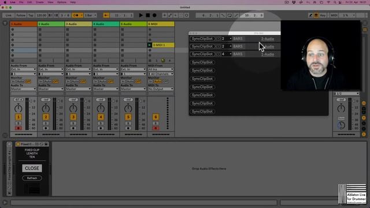The height and width of the screenshot is (208, 370).
Task: Arm track 5 for recording
Action: tap(128, 128)
